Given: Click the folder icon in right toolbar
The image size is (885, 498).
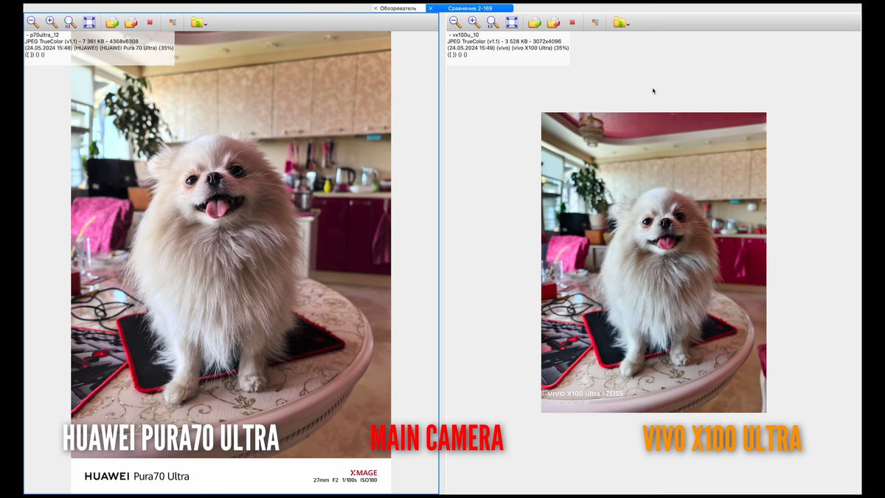Looking at the screenshot, I should click(x=619, y=23).
